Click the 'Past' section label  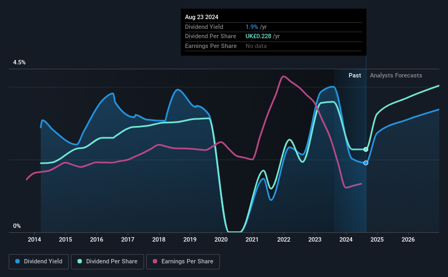(x=355, y=75)
